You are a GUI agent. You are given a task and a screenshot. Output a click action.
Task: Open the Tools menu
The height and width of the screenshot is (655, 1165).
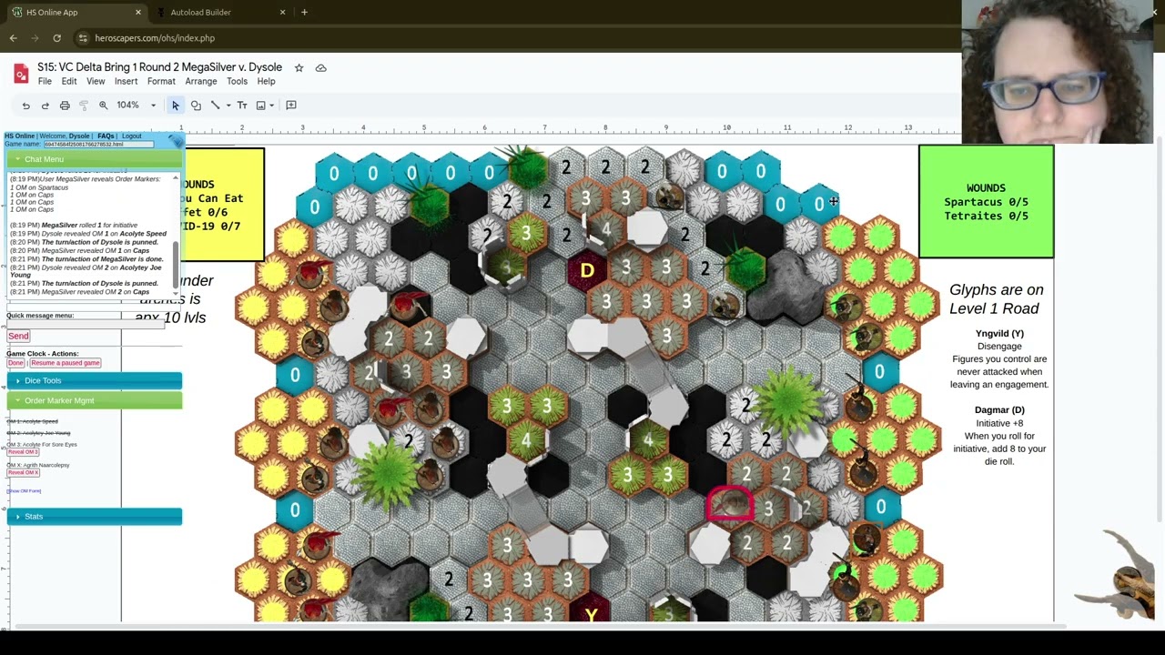(237, 82)
